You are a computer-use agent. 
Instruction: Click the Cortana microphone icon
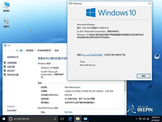[x=55, y=119]
